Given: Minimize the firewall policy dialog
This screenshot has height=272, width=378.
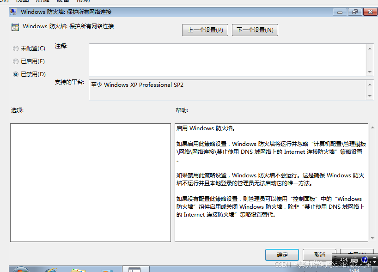Looking at the screenshot, I should [x=340, y=12].
